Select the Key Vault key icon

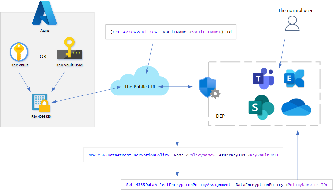(19, 52)
